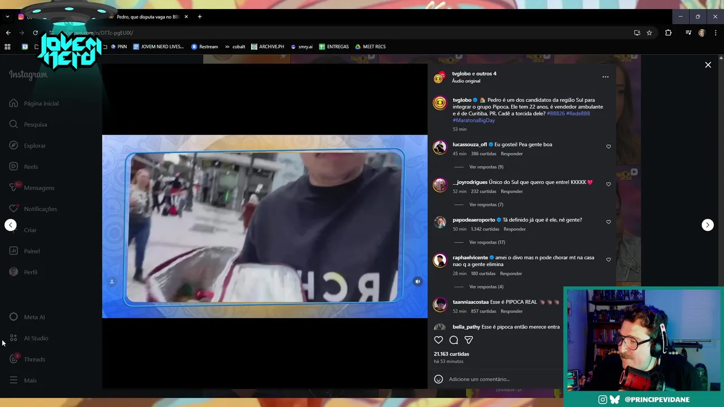
Task: Select the 'Pedro, que disputa vaga' tab
Action: [x=147, y=17]
